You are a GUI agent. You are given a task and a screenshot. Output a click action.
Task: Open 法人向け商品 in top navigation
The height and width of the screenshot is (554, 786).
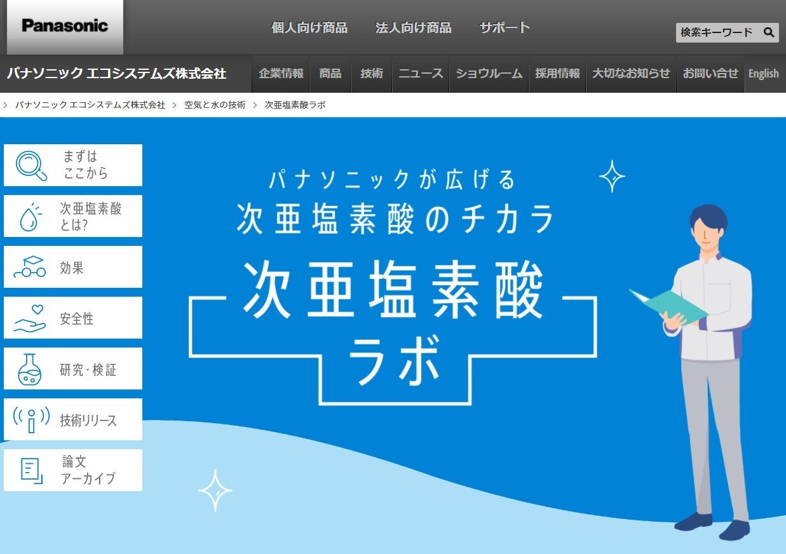click(414, 27)
